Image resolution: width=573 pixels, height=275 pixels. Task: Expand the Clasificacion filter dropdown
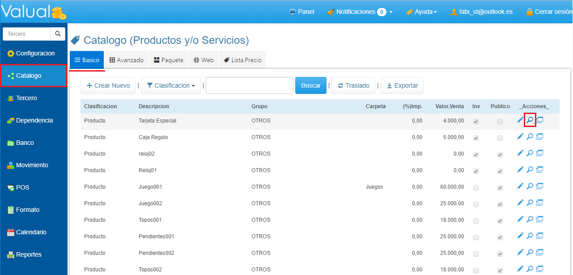pos(170,85)
